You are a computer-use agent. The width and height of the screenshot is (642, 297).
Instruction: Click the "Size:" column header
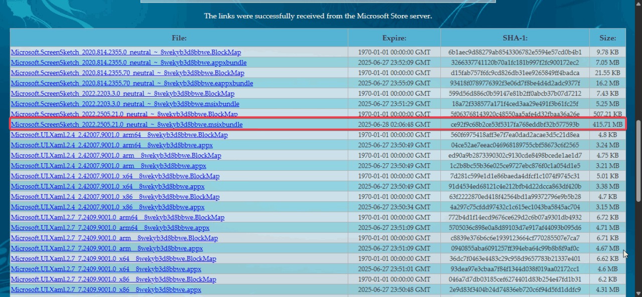pyautogui.click(x=608, y=38)
